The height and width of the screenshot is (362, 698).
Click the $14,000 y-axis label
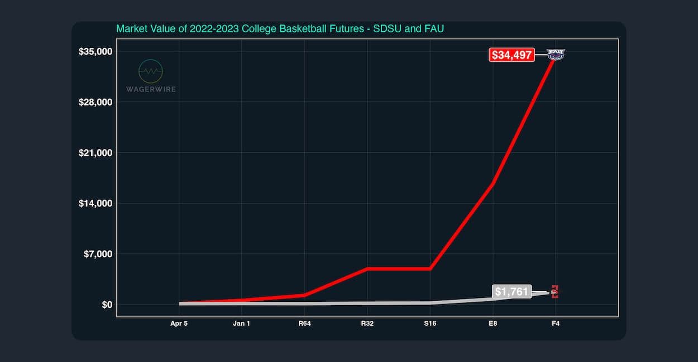point(96,203)
